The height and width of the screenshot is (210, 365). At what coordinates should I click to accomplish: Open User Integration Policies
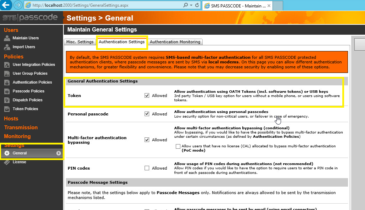pos(34,65)
